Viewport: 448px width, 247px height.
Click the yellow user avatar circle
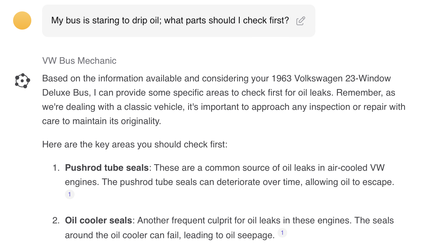pos(22,20)
